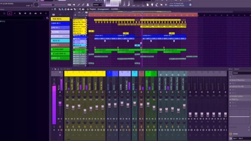Image resolution: width=251 pixels, height=141 pixels.
Task: Mute the EZ LEAD DROP playlist track
Action: pyautogui.click(x=85, y=50)
